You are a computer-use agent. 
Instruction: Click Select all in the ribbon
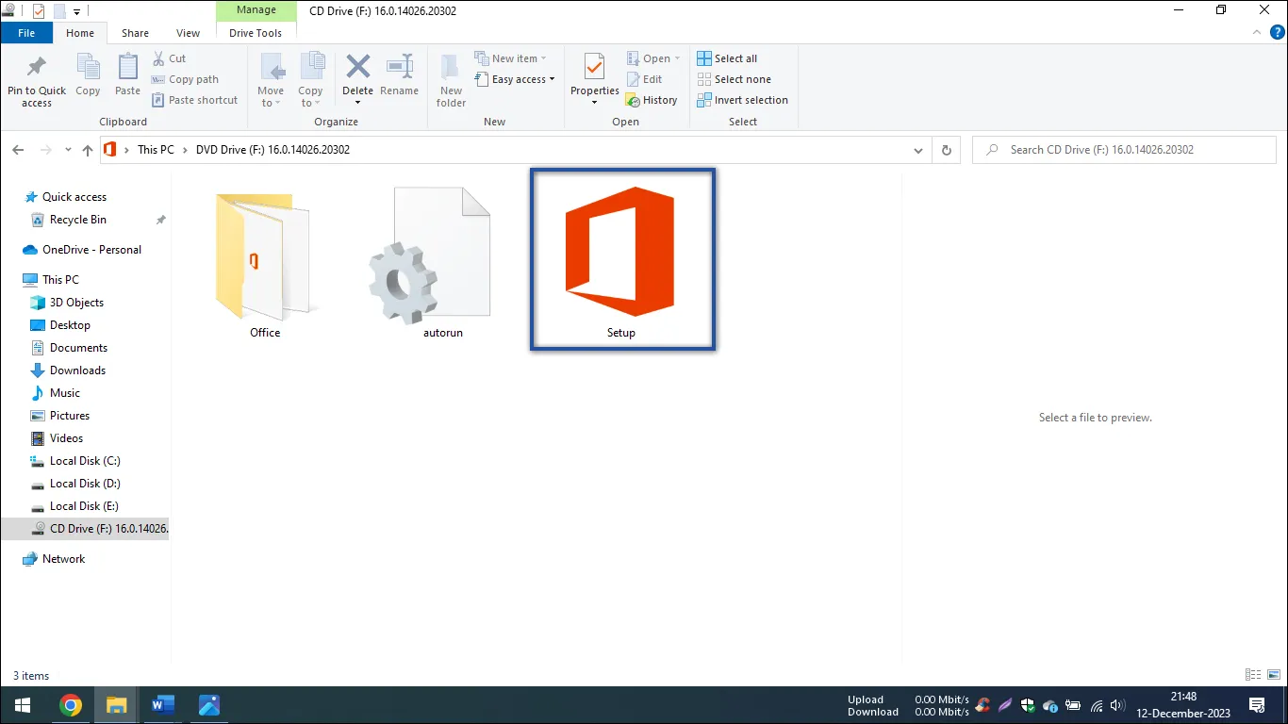[x=727, y=58]
